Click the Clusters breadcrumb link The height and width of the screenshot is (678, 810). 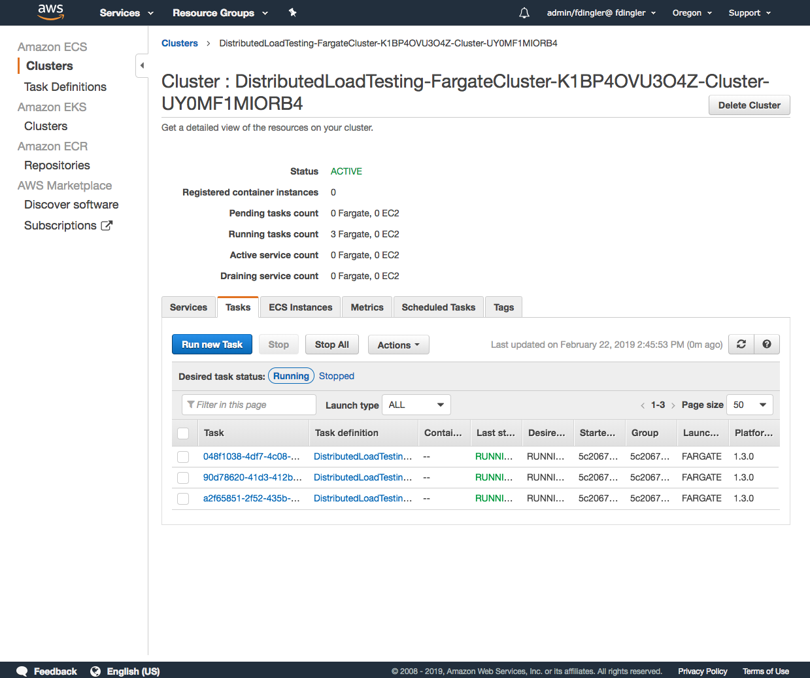click(x=180, y=43)
